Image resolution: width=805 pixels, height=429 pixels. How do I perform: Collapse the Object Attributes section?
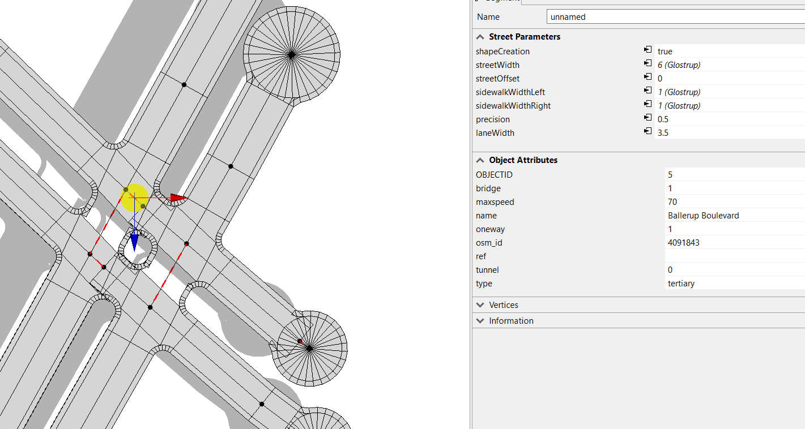tap(480, 160)
